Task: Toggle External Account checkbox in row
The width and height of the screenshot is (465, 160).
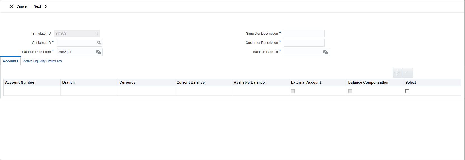Action: click(293, 91)
